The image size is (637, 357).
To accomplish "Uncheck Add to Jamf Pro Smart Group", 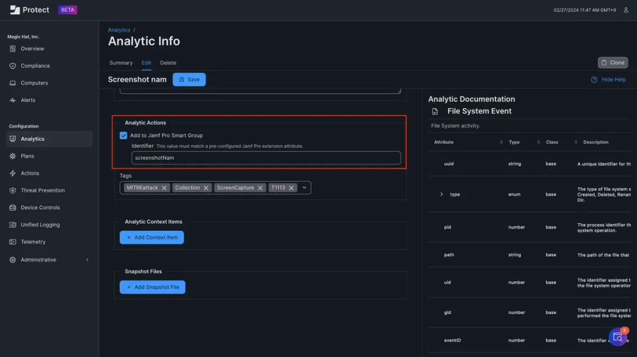I will (x=123, y=135).
